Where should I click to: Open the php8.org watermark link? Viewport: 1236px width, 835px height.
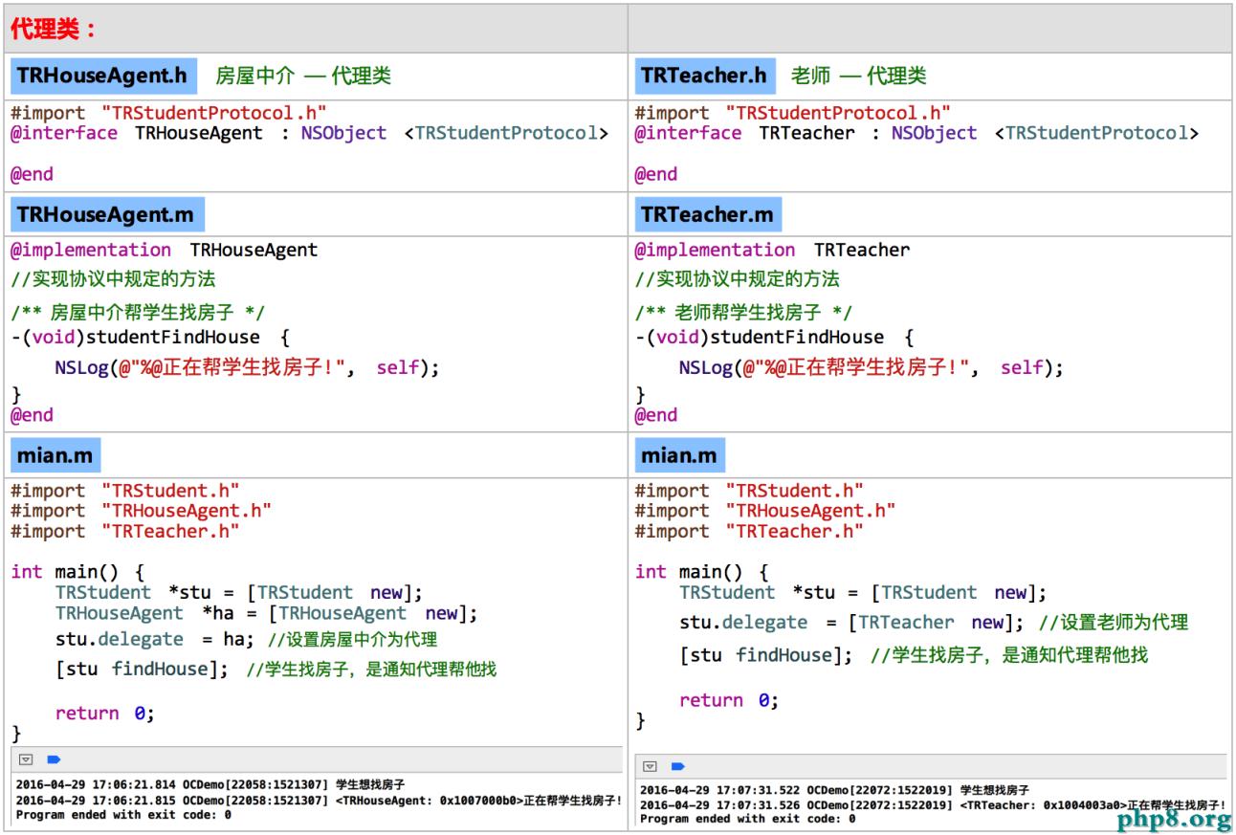click(x=1175, y=820)
